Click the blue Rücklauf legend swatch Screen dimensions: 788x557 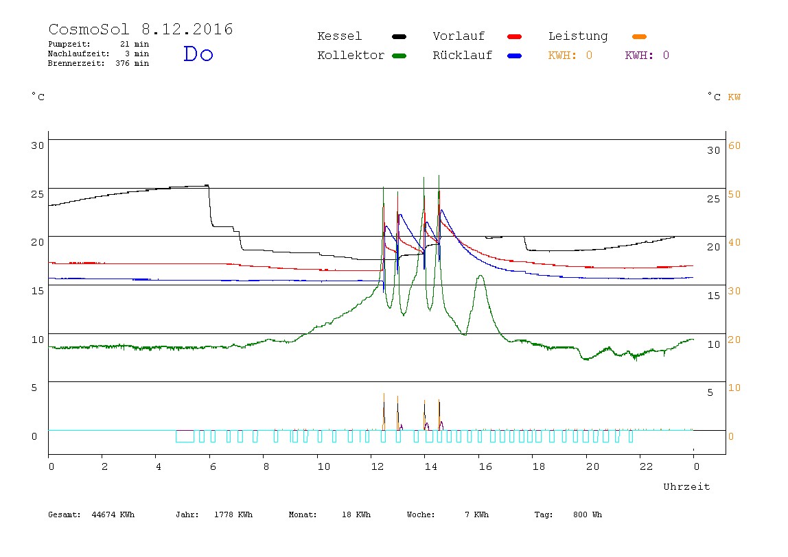click(x=515, y=56)
